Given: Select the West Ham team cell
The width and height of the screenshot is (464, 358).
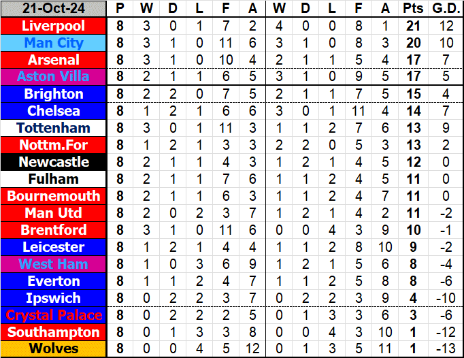Looking at the screenshot, I should [54, 264].
